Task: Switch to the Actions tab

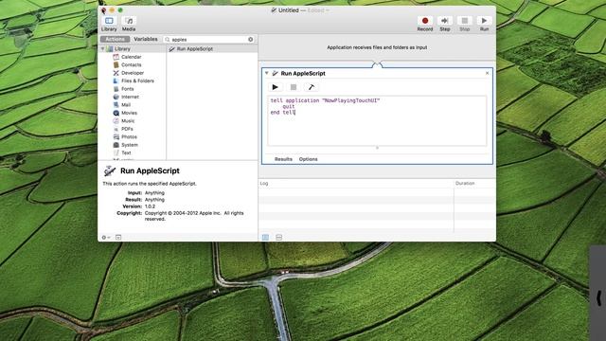Action: [116, 39]
